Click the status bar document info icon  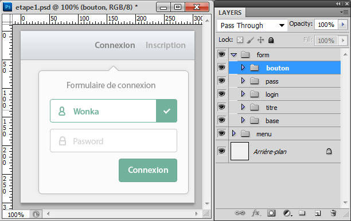(36, 214)
